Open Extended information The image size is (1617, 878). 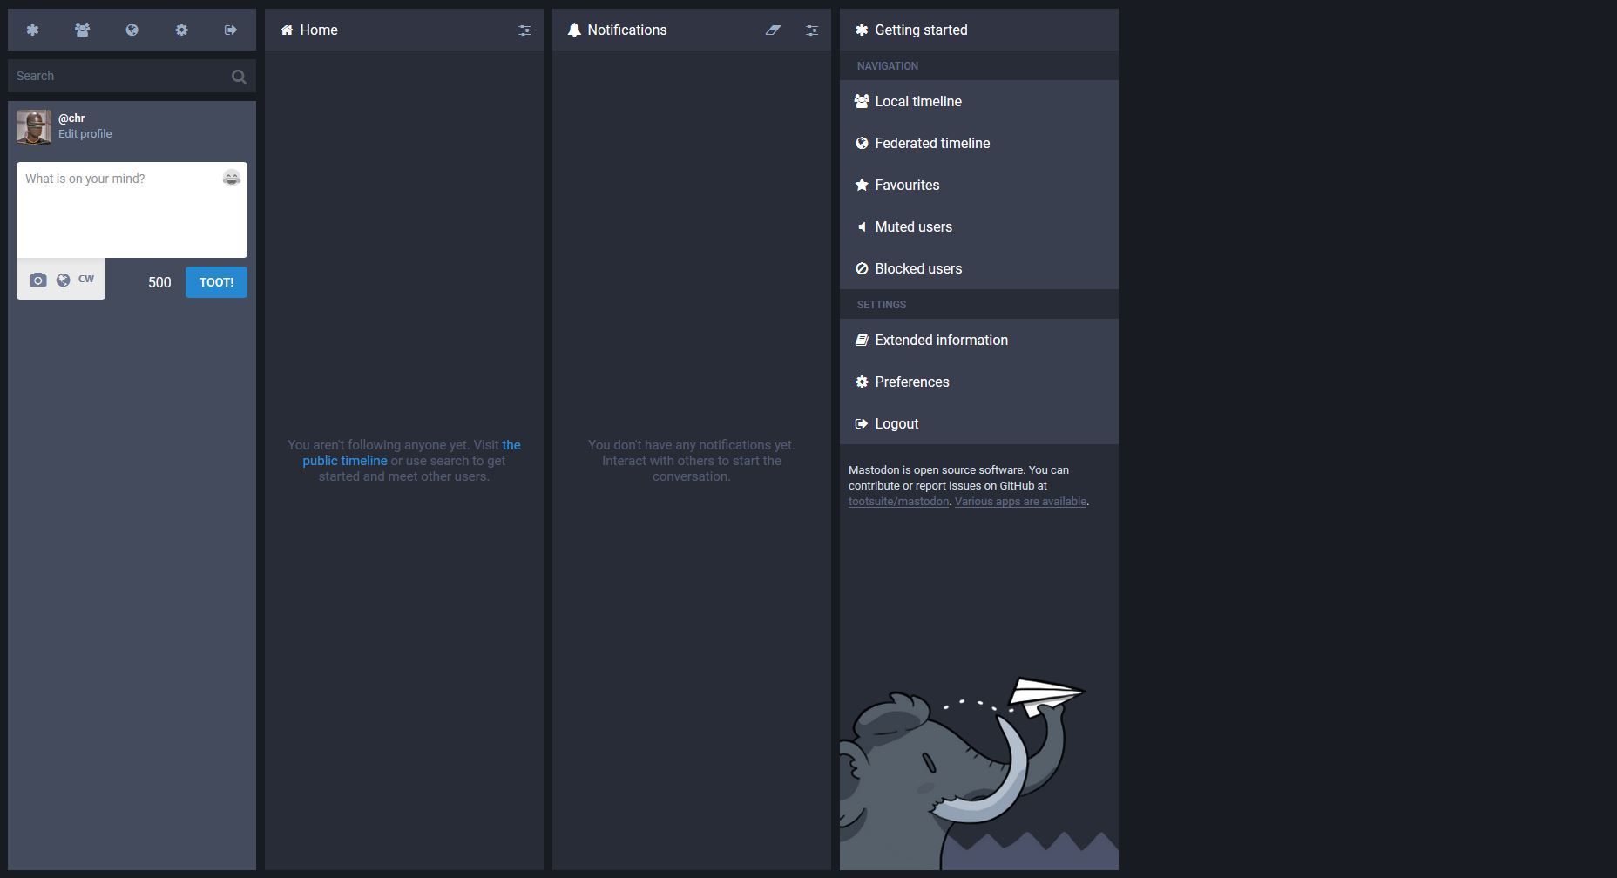(x=979, y=340)
